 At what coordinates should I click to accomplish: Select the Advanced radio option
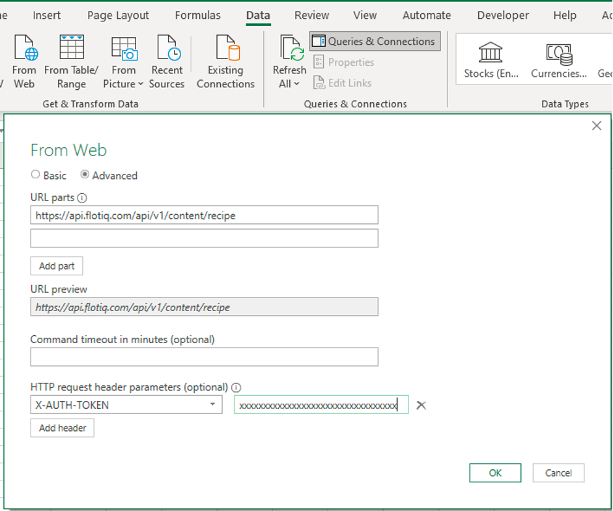point(85,174)
